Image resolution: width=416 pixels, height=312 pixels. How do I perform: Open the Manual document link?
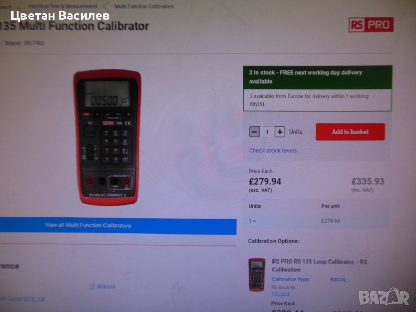pos(106,287)
